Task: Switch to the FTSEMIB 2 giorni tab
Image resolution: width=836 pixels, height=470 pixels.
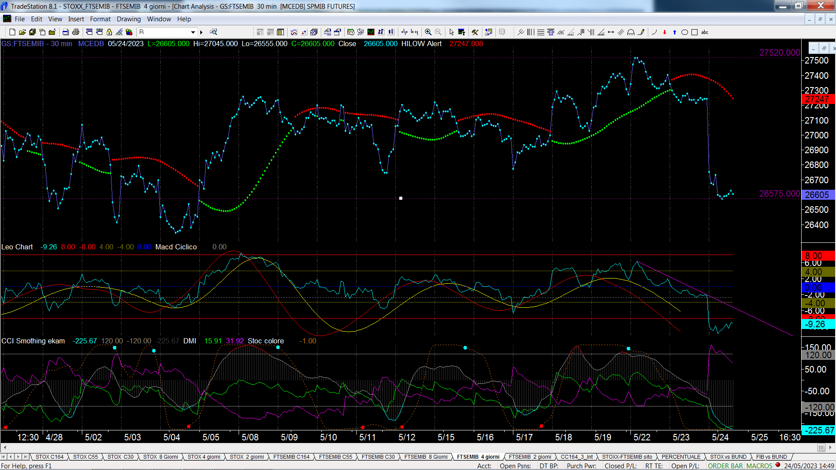Action: pos(530,457)
